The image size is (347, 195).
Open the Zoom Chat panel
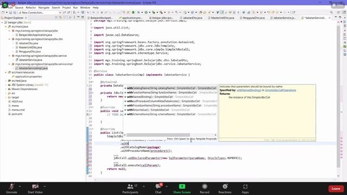point(158,188)
